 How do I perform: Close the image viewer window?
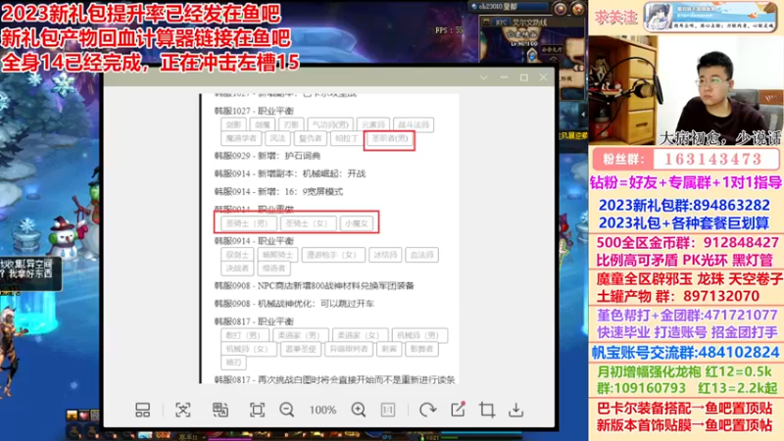pyautogui.click(x=544, y=77)
